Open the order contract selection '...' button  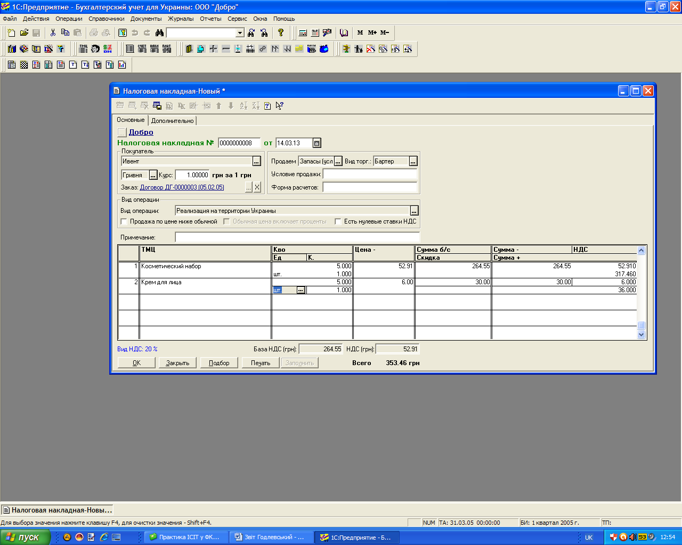[x=248, y=187]
